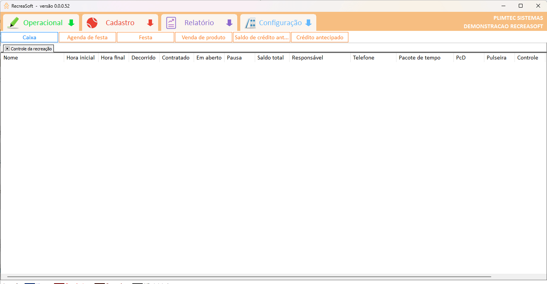Expand Operacional menu with green arrow
Screen dimensions: 547x284
pyautogui.click(x=71, y=23)
